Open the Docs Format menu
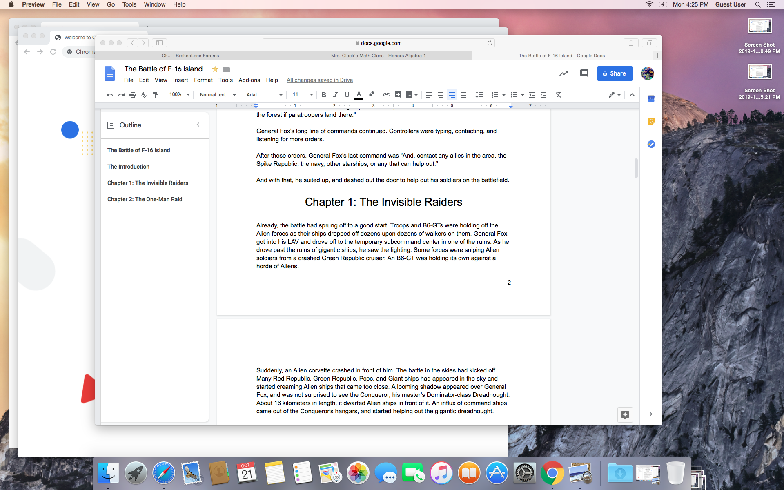This screenshot has height=490, width=784. click(x=203, y=80)
